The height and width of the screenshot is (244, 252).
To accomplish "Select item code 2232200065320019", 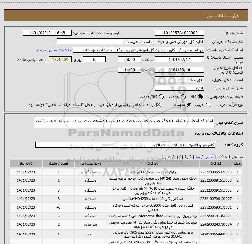I will coord(216,172).
